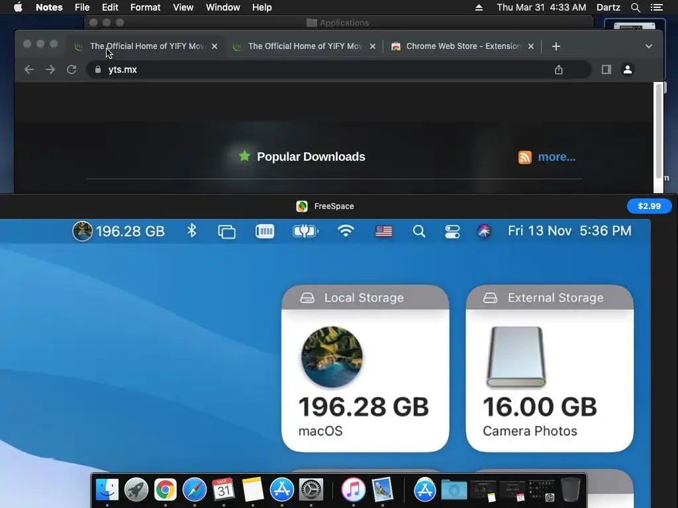
Task: Open Notification Center list icon
Action: (656, 7)
